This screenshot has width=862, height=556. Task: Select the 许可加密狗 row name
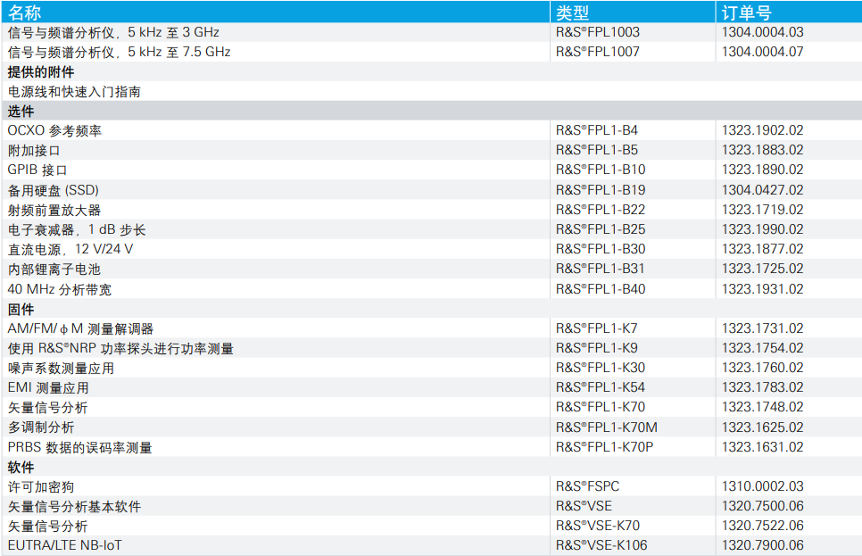[x=41, y=487]
